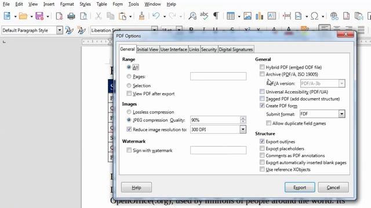The image size is (371, 208).
Task: Expand the Paste options dropdown arrow
Action: 130,16
